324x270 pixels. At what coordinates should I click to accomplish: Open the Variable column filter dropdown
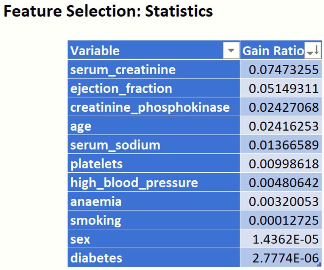tap(231, 51)
